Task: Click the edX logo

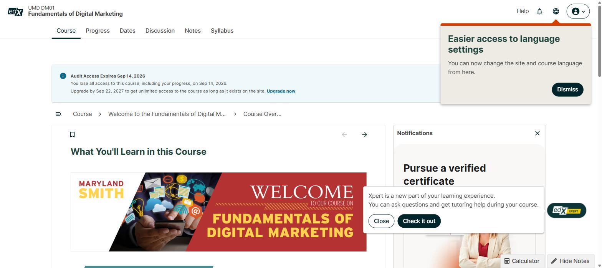Action: click(x=15, y=12)
